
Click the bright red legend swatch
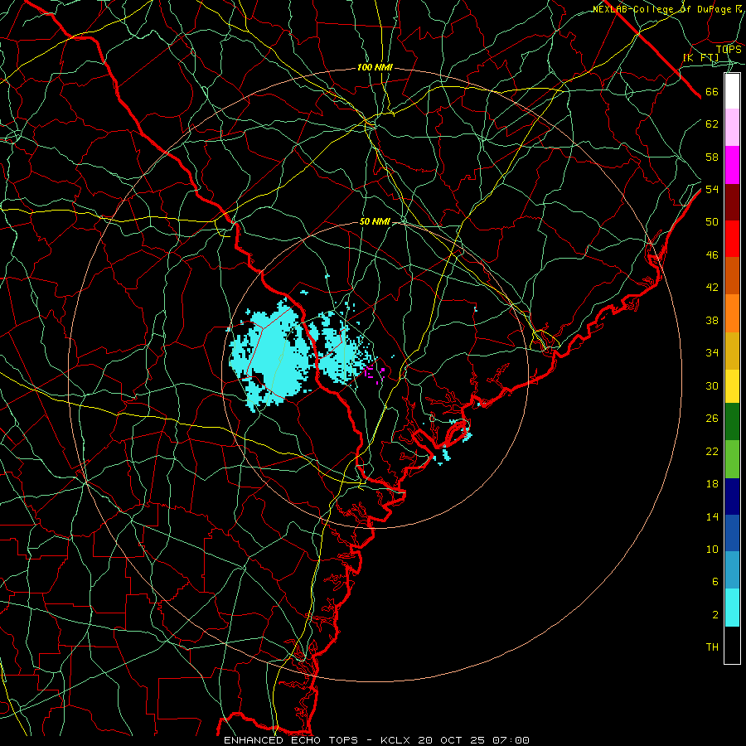point(732,239)
